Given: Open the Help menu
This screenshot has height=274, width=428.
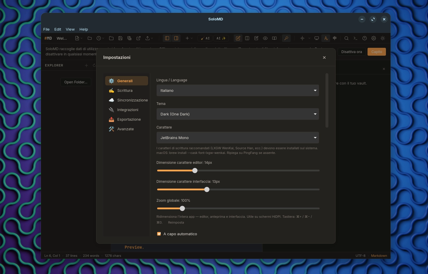Looking at the screenshot, I should coord(84,29).
